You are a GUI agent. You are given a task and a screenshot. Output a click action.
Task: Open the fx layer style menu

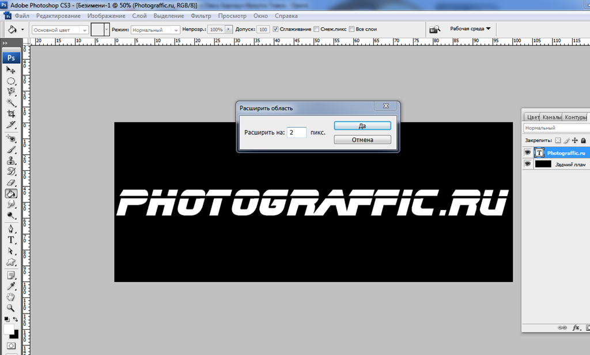coord(576,327)
